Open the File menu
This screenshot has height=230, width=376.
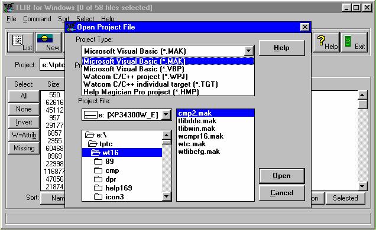tap(11, 19)
